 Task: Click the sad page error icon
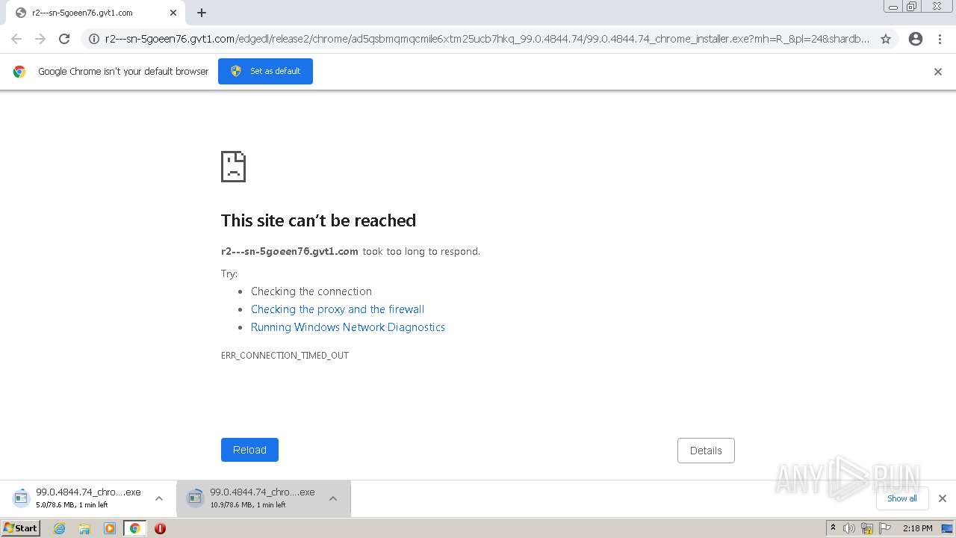tap(234, 167)
